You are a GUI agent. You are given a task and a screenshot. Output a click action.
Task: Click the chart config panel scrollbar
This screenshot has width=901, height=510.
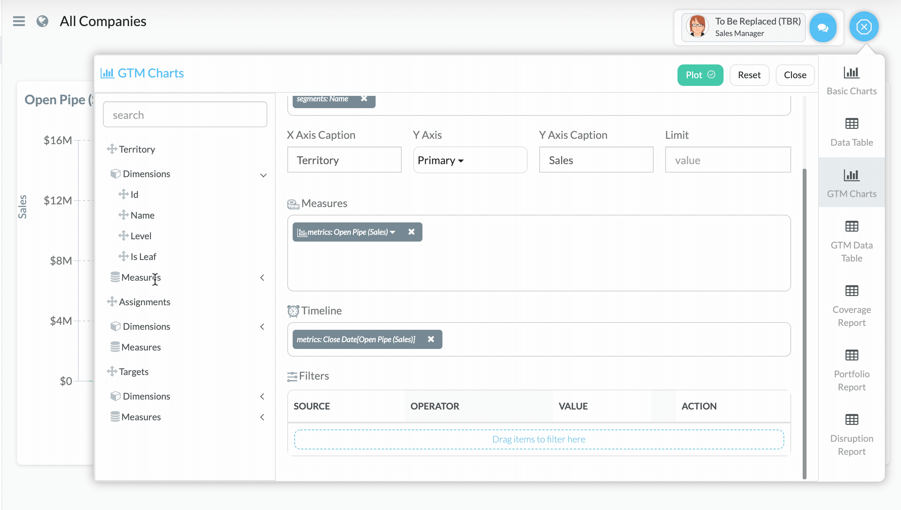point(804,322)
